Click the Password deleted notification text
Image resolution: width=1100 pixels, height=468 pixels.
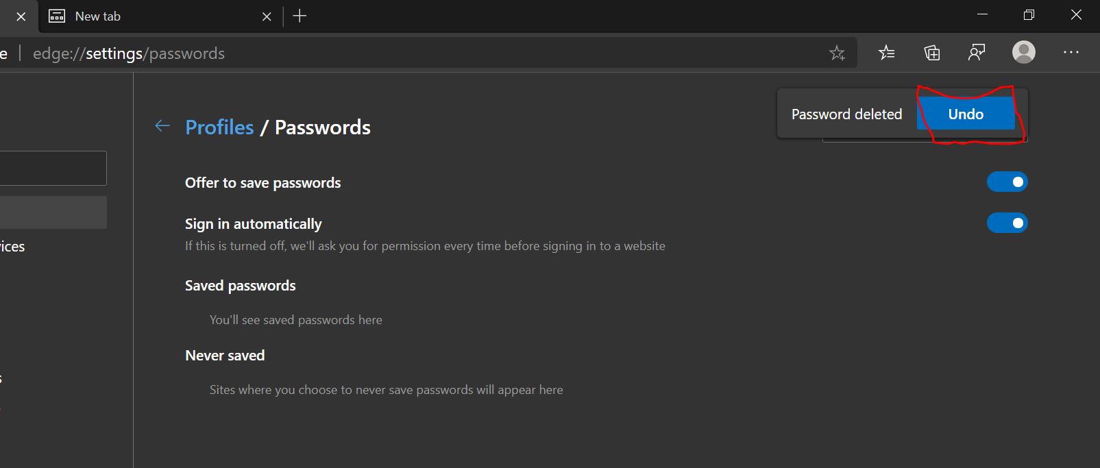pyautogui.click(x=846, y=114)
